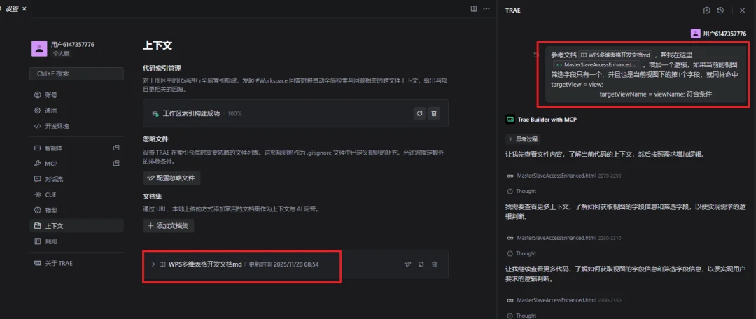Close the TRAE chat panel
The width and height of the screenshot is (756, 319).
pyautogui.click(x=742, y=10)
